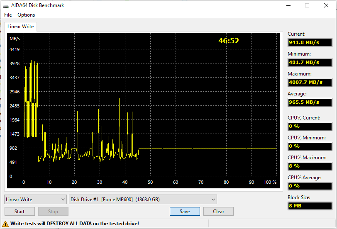
Task: Click the Save button
Action: click(185, 212)
